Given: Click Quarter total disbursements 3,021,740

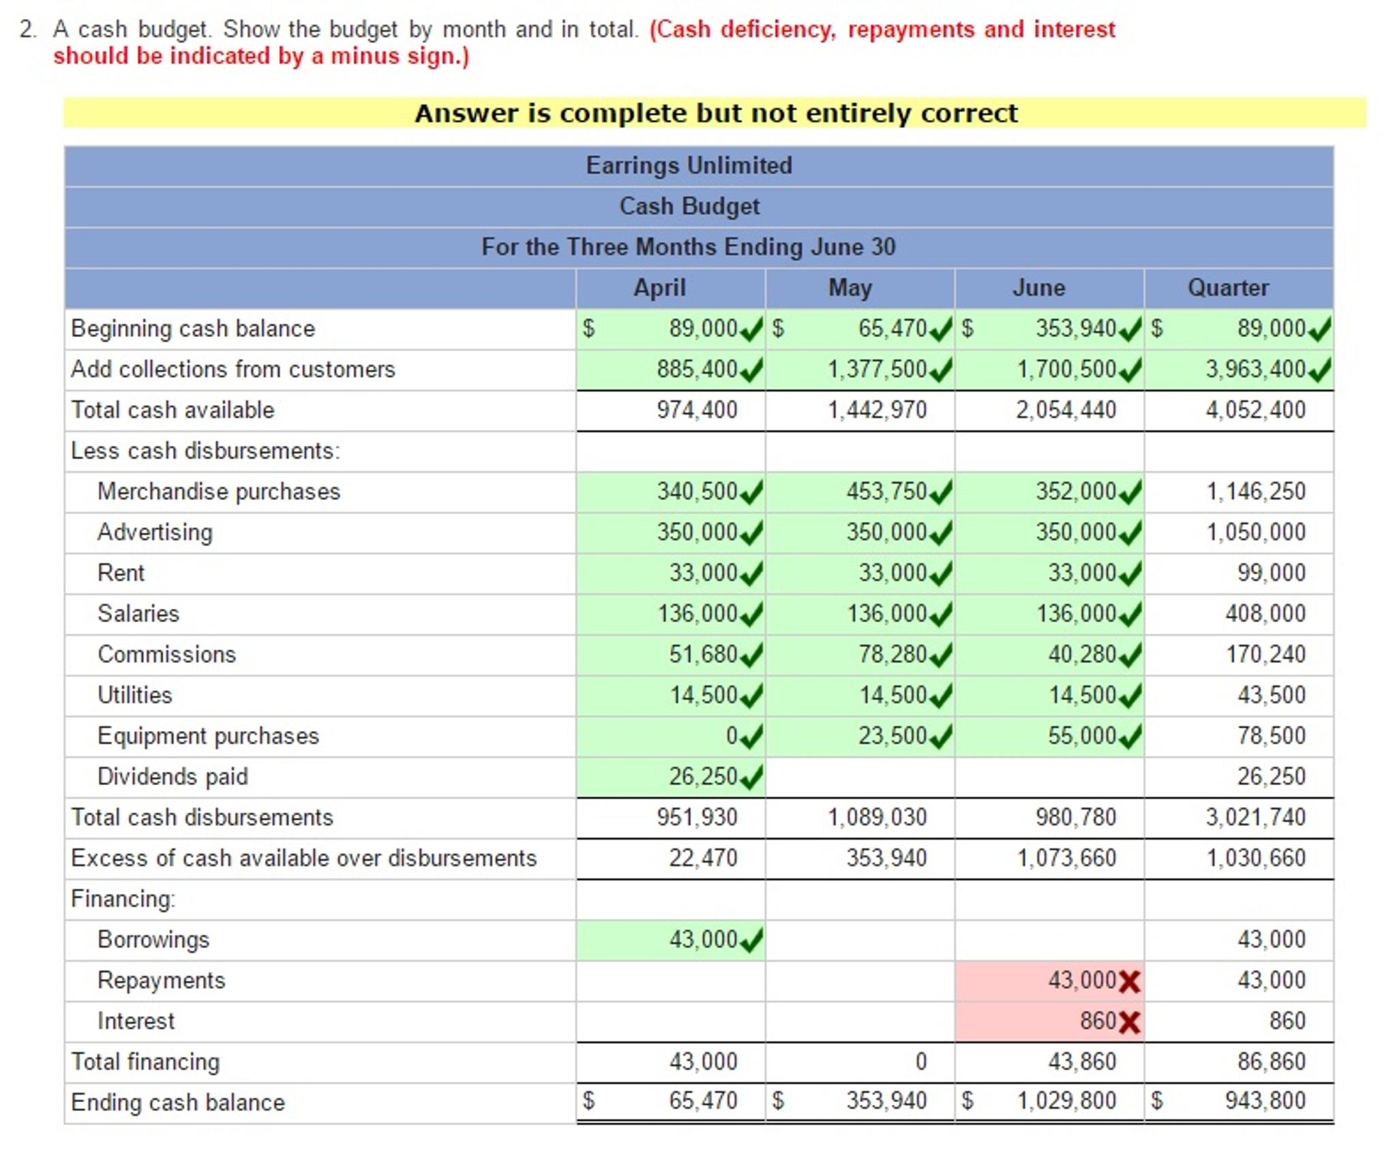Looking at the screenshot, I should pos(1255,817).
